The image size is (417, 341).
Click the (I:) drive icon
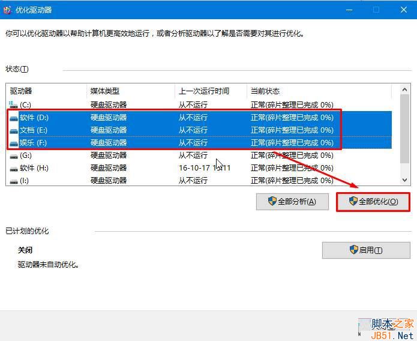[14, 181]
